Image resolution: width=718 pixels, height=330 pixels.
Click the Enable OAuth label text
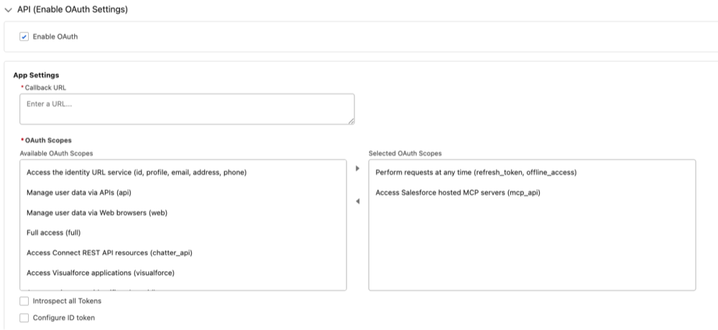point(55,37)
